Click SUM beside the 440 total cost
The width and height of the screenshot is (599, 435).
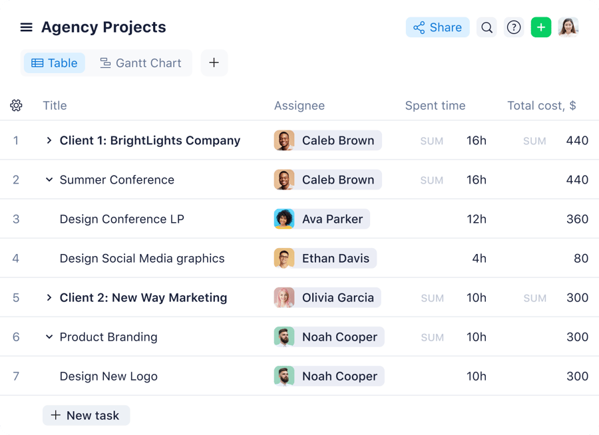pyautogui.click(x=534, y=140)
